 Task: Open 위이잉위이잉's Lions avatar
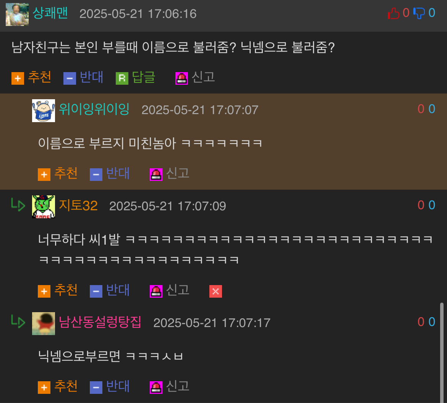point(43,111)
